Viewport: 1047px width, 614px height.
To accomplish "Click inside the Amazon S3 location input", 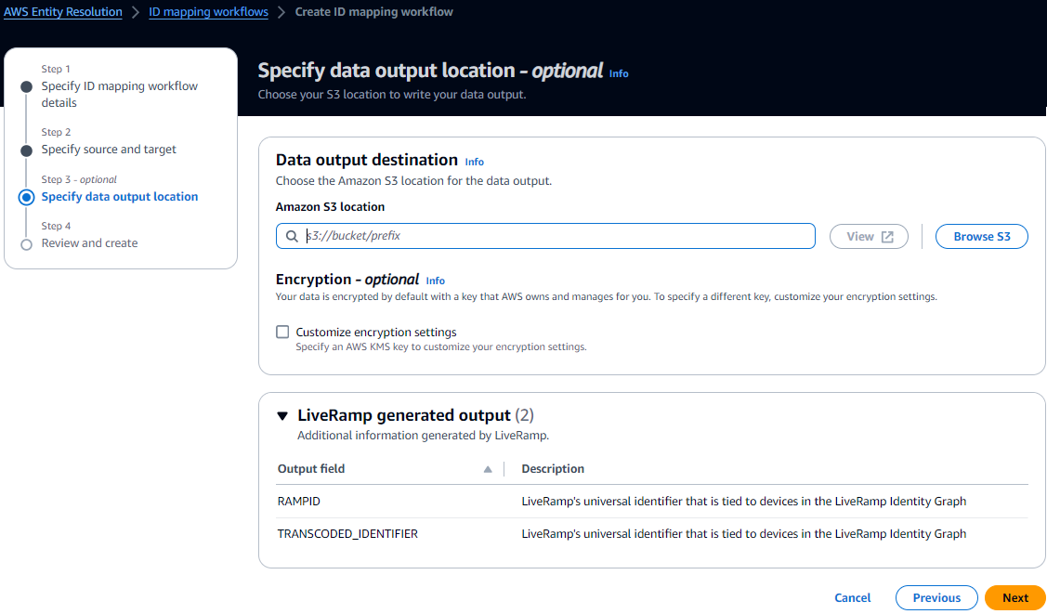I will [x=557, y=236].
